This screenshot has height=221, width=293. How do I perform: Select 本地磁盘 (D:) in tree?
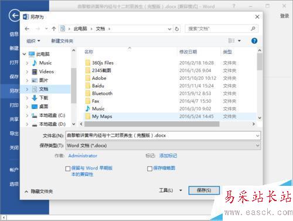[x=52, y=124]
